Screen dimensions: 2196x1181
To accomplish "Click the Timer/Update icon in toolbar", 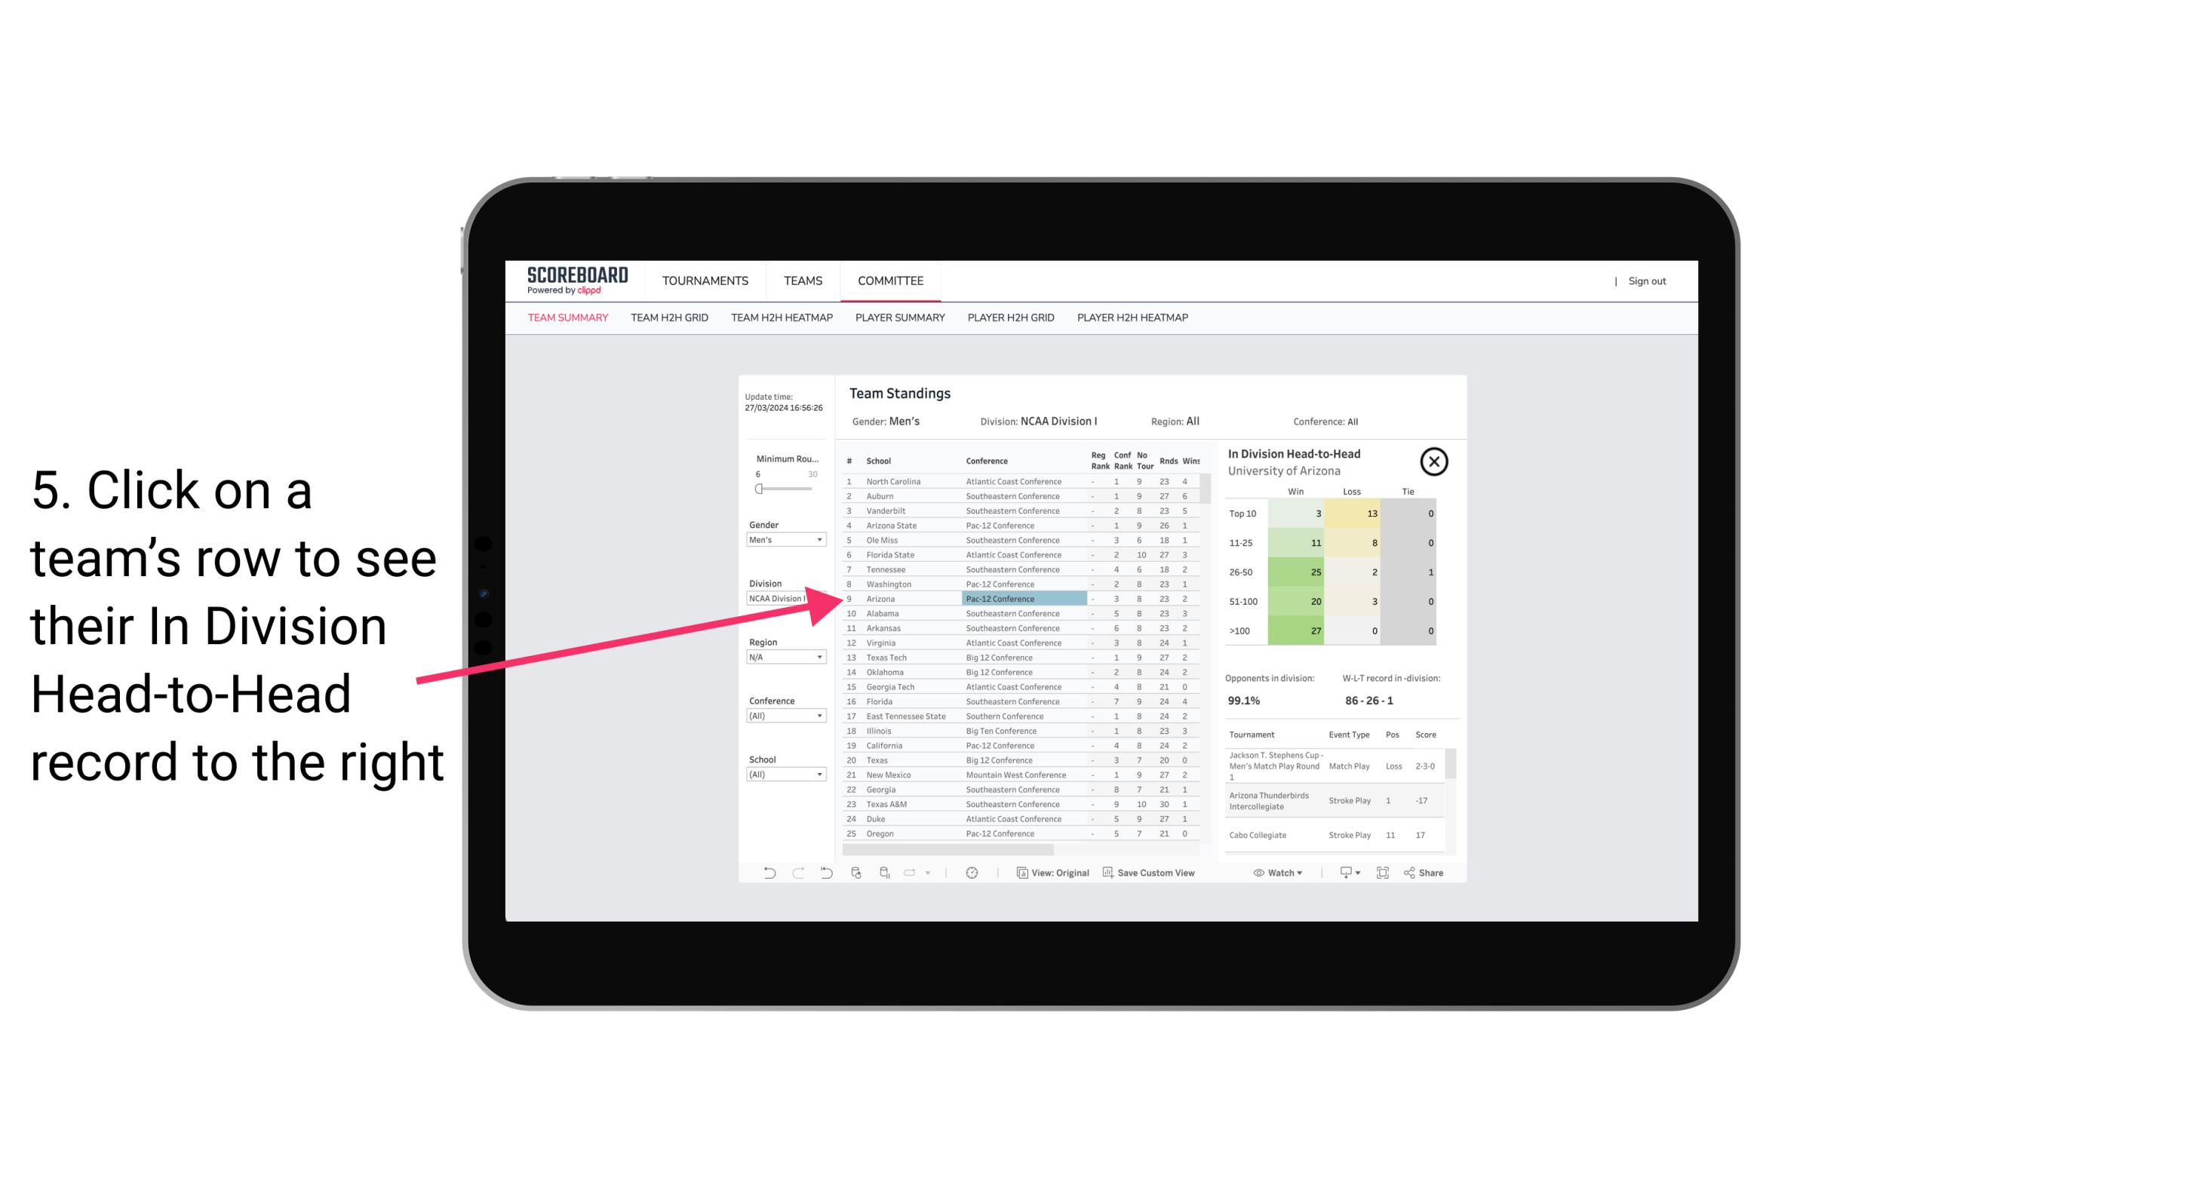I will pos(973,873).
